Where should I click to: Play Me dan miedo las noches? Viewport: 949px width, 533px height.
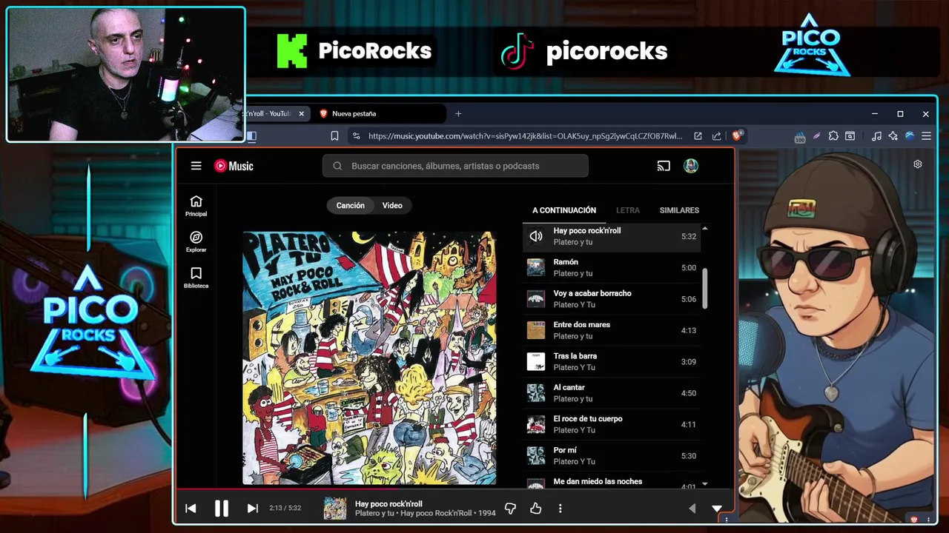point(612,481)
